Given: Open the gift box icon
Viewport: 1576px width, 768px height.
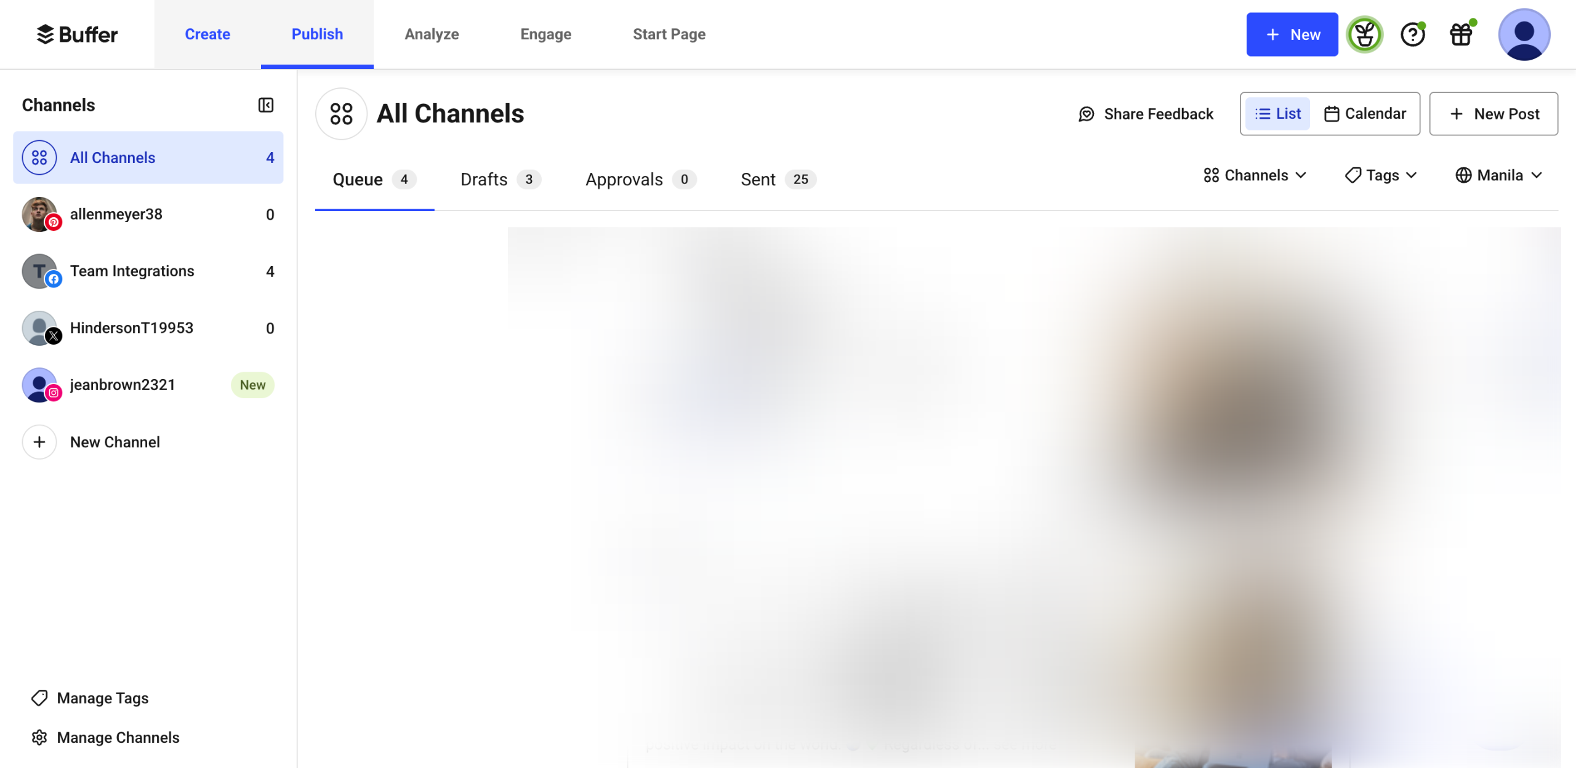Looking at the screenshot, I should pyautogui.click(x=1461, y=34).
